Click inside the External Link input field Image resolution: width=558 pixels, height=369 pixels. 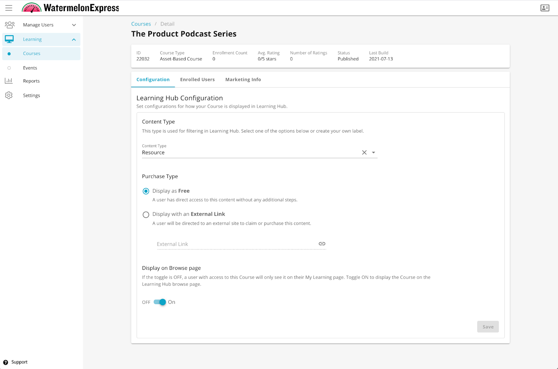227,244
